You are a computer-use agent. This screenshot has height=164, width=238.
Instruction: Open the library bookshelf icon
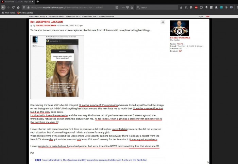186,7
